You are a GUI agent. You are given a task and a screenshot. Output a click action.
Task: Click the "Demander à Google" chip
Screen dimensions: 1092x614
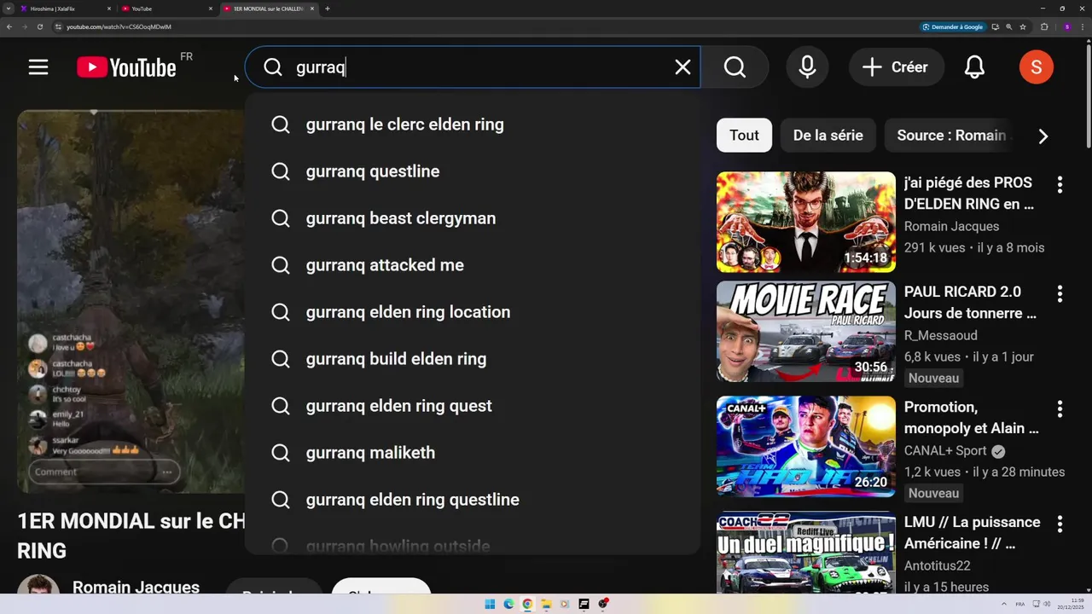pyautogui.click(x=954, y=26)
